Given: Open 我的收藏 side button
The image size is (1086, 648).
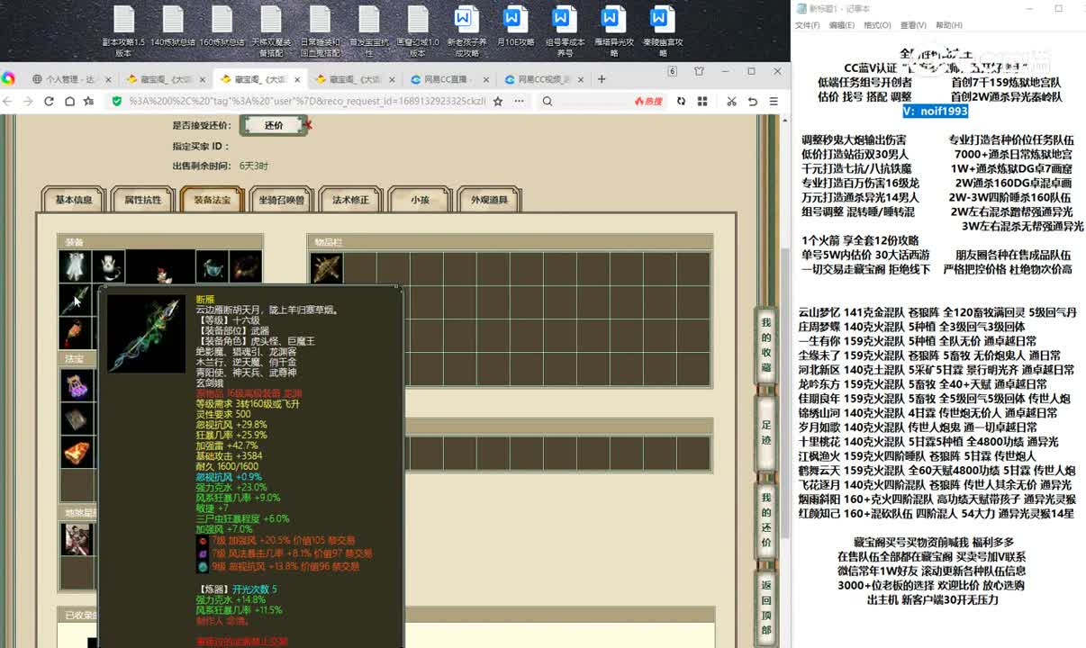Looking at the screenshot, I should (x=766, y=344).
